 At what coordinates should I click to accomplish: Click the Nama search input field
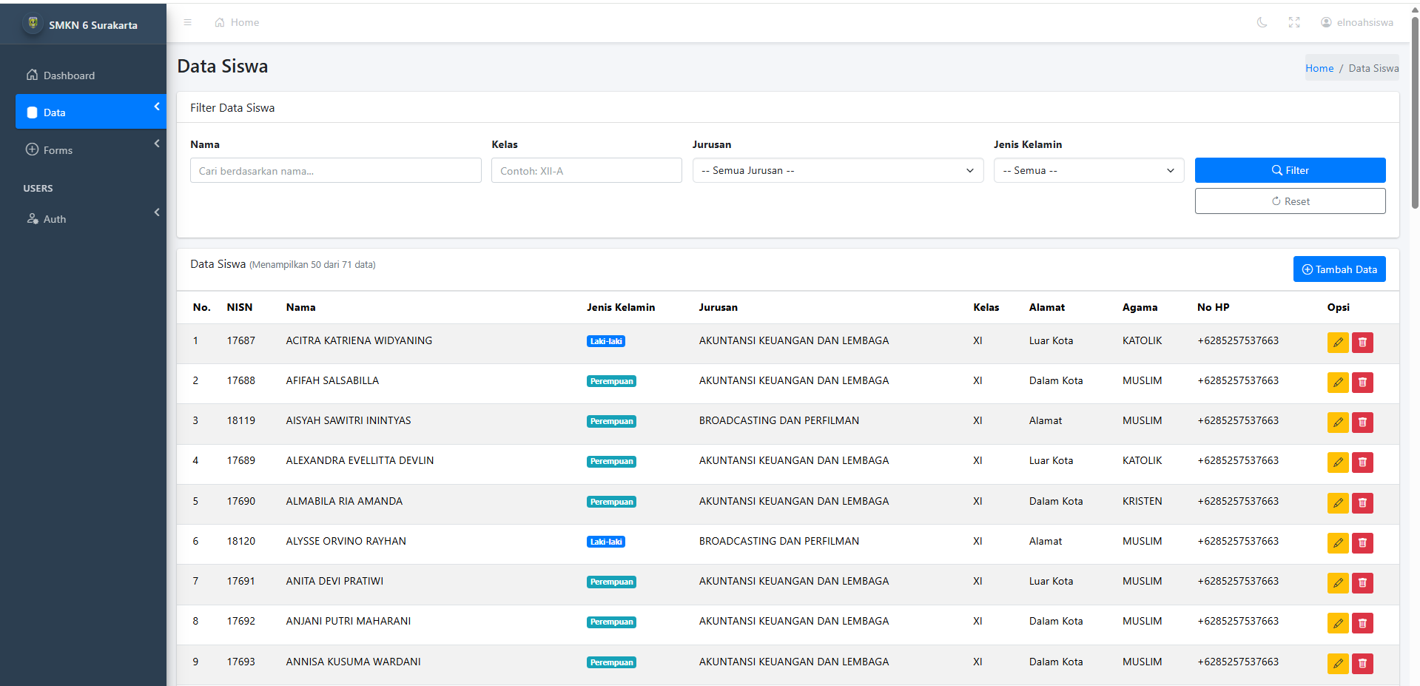[335, 171]
